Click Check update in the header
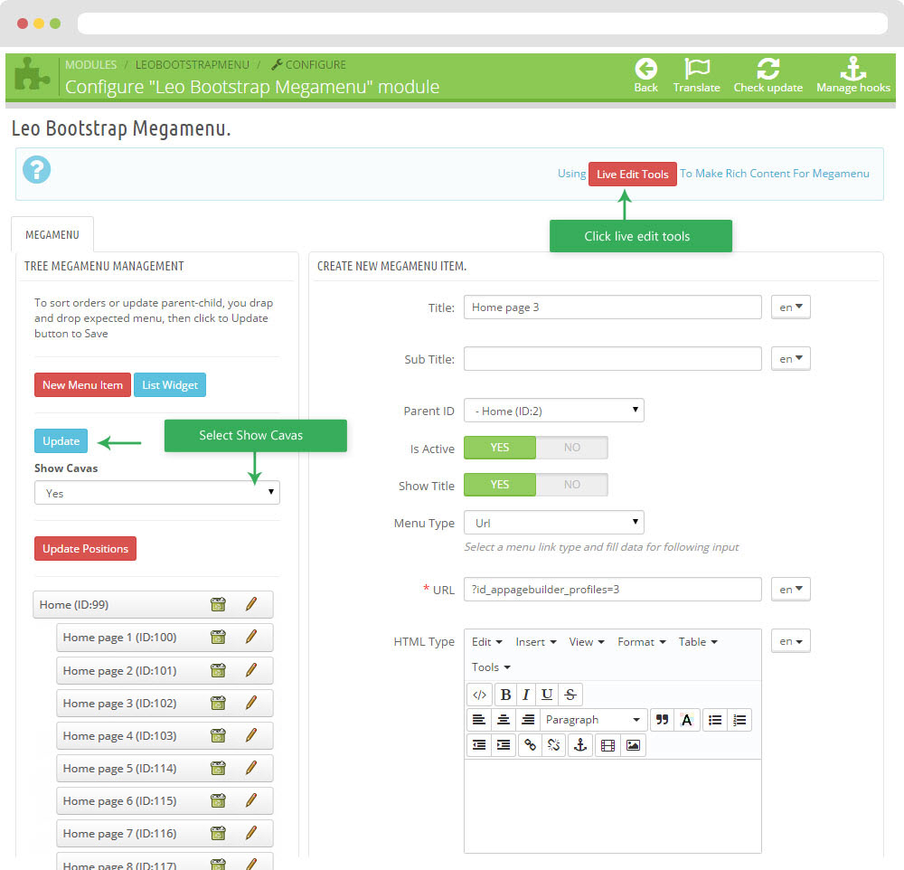The image size is (904, 870). point(767,76)
